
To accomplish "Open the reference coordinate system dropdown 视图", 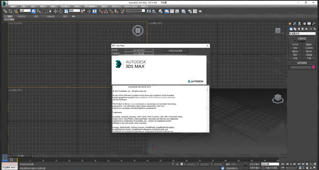I will click(74, 11).
